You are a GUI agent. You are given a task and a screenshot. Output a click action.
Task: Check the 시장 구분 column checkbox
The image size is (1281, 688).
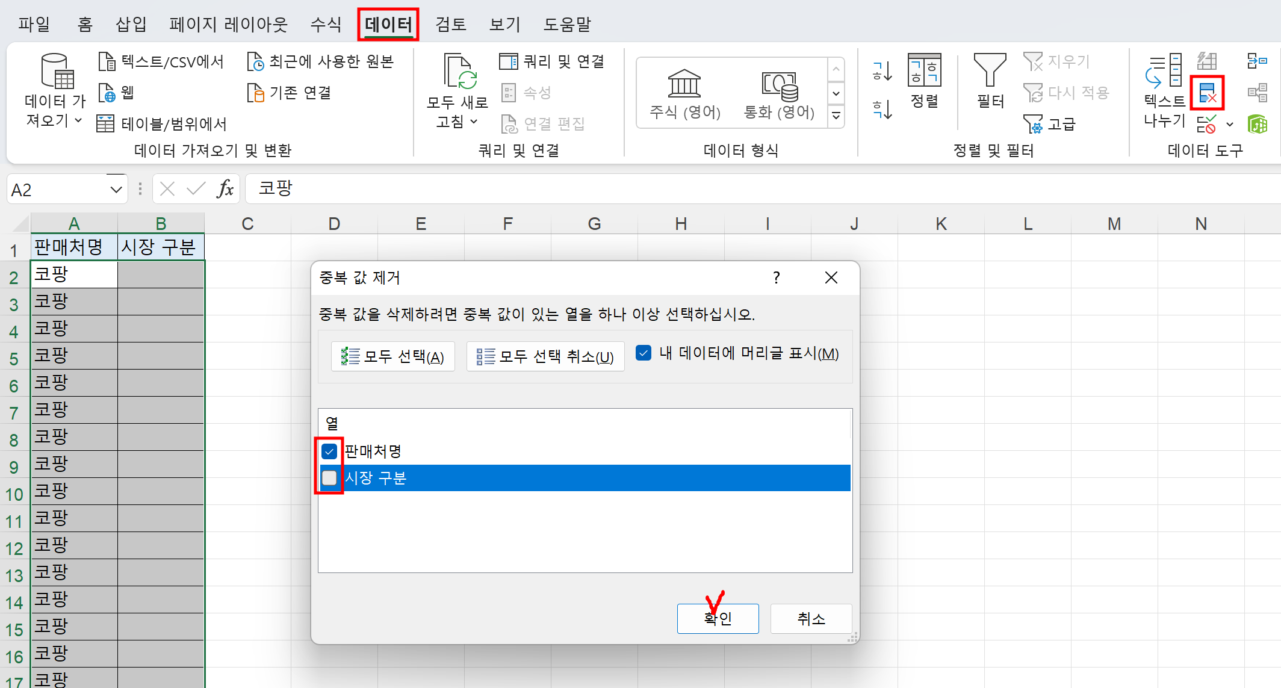click(x=329, y=478)
